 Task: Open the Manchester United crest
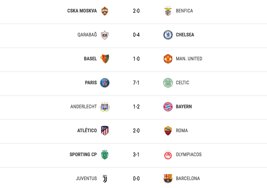tap(168, 59)
